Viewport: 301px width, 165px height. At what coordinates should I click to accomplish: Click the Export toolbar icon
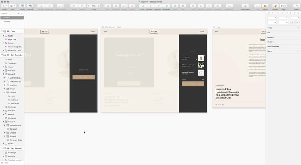coord(297,6)
